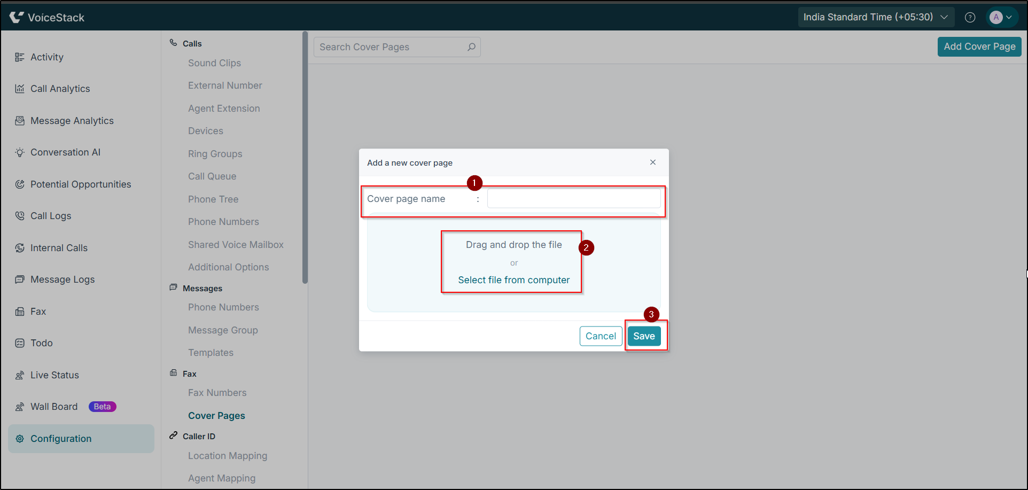The width and height of the screenshot is (1028, 490).
Task: Open the Configuration gear
Action: click(20, 438)
